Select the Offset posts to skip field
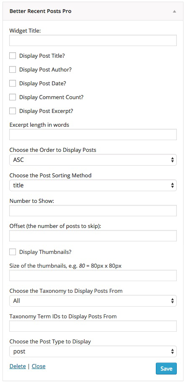The width and height of the screenshot is (186, 384). tap(93, 236)
